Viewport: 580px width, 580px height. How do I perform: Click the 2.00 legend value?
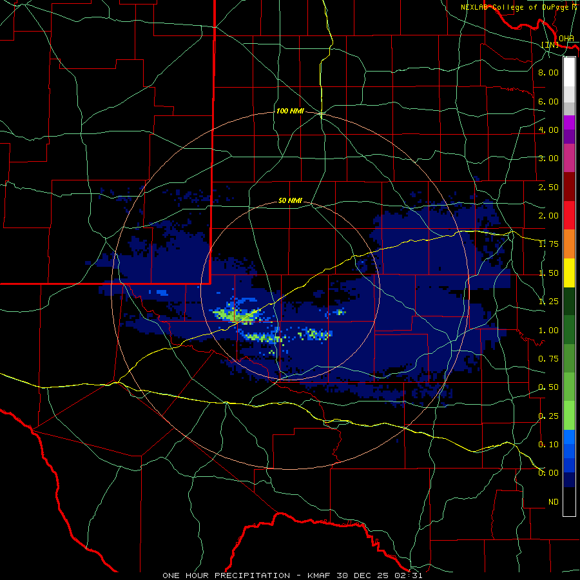[548, 216]
